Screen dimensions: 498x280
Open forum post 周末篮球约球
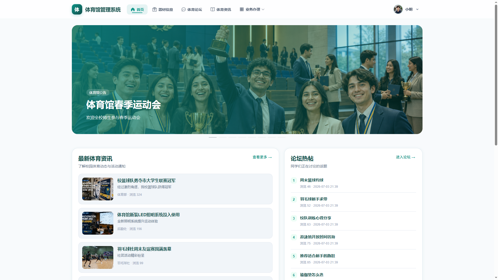[312, 180]
